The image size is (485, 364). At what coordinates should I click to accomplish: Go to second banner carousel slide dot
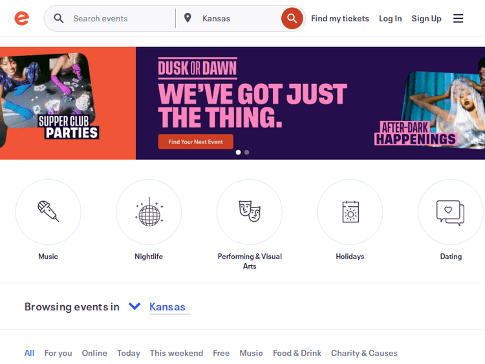[x=246, y=152]
